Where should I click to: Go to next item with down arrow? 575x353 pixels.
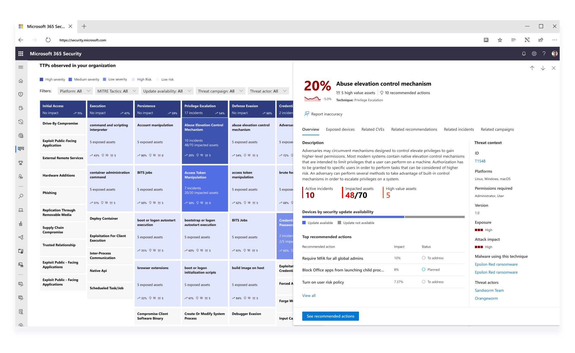point(543,68)
